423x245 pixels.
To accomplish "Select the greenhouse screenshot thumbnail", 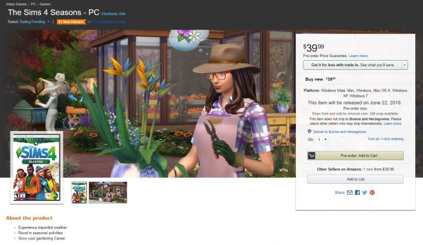I will [x=108, y=193].
